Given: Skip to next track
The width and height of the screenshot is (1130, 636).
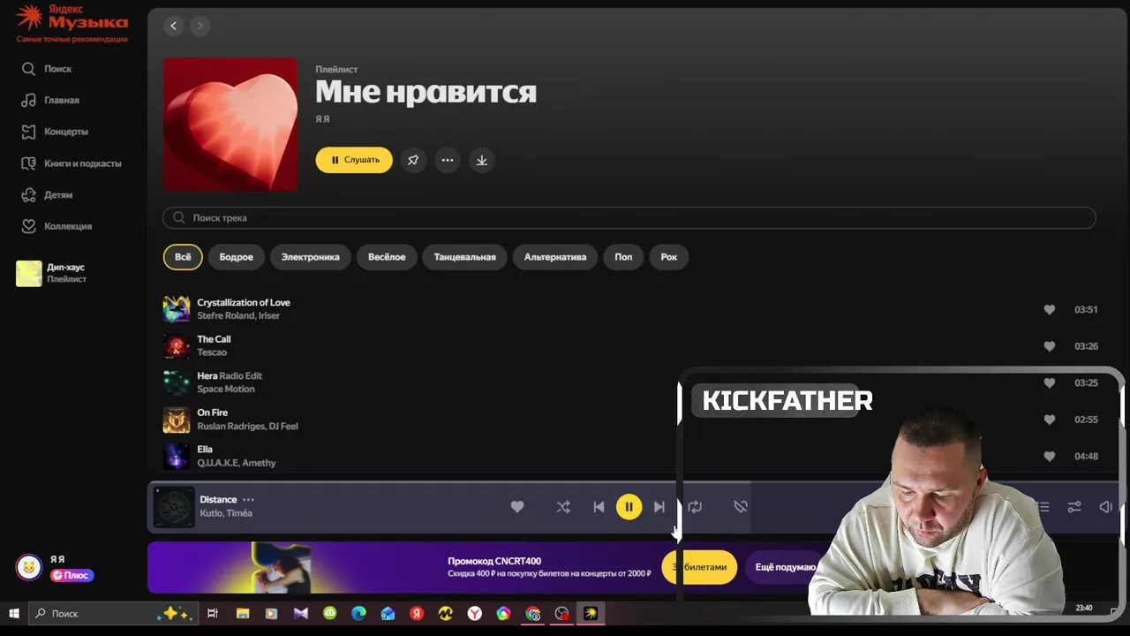Looking at the screenshot, I should coord(659,507).
